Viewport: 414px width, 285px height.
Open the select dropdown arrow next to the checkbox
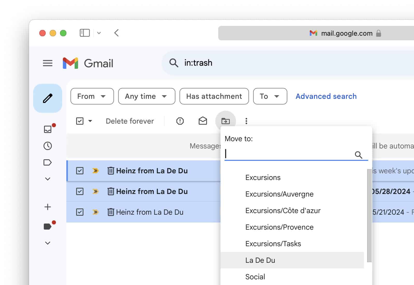(90, 121)
